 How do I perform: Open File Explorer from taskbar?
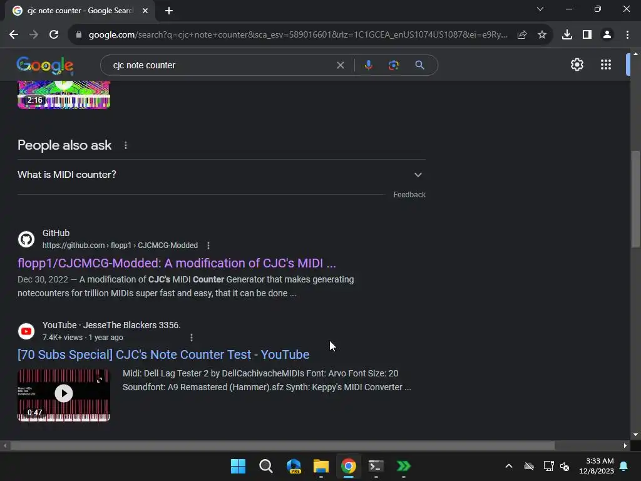[321, 466]
